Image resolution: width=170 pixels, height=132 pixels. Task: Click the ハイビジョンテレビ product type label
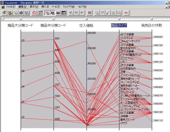click(x=130, y=106)
